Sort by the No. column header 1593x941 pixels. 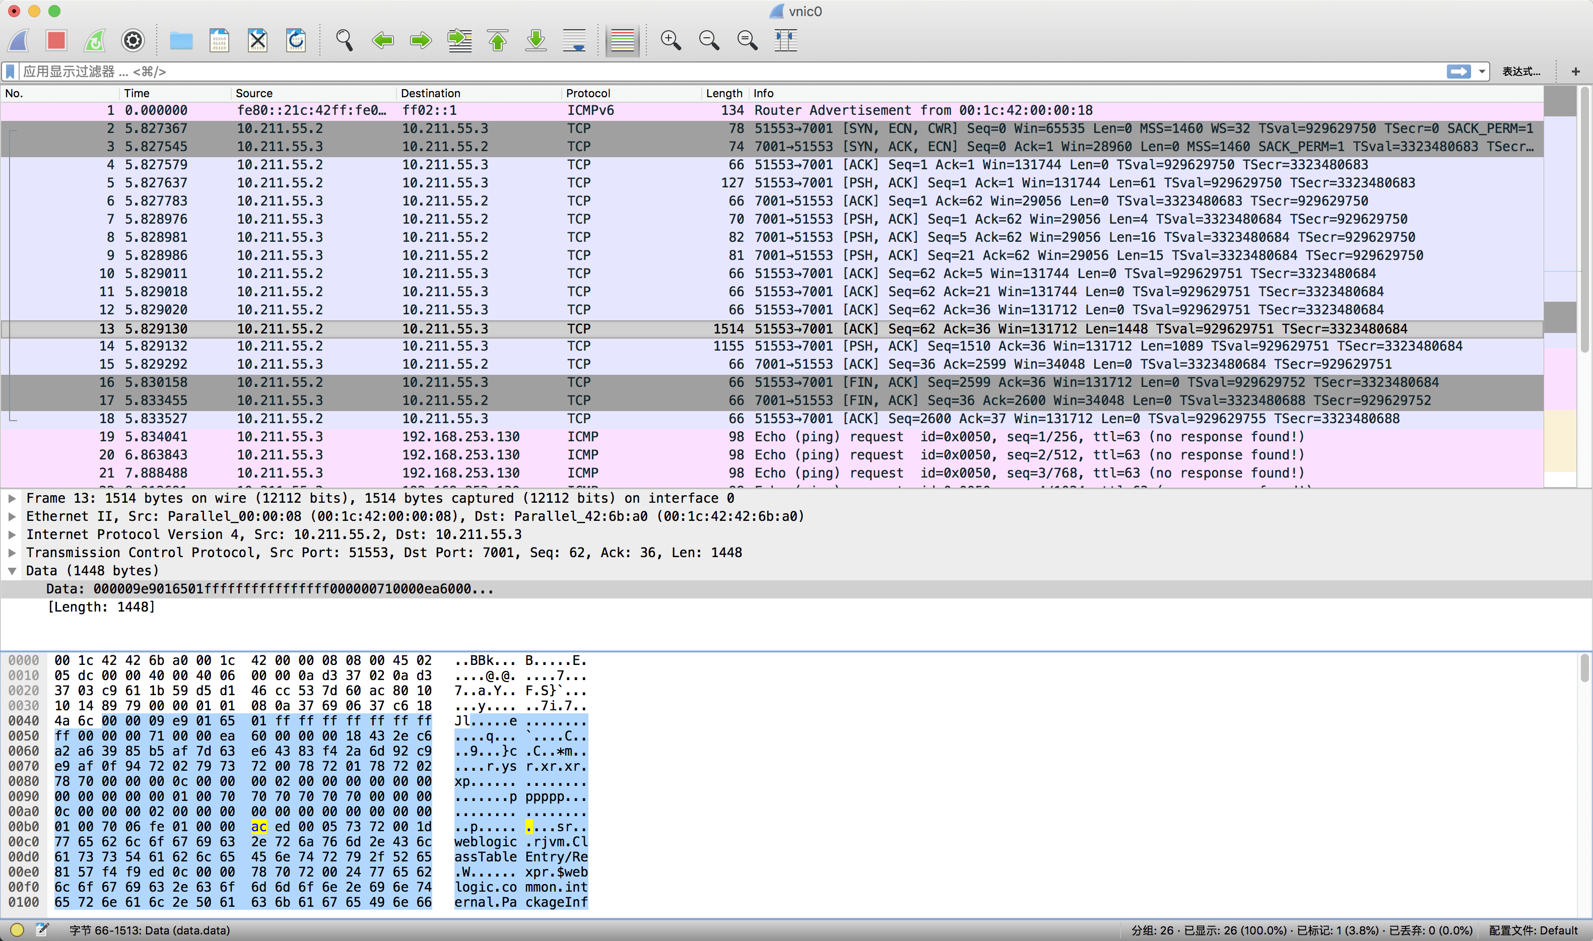coord(60,93)
